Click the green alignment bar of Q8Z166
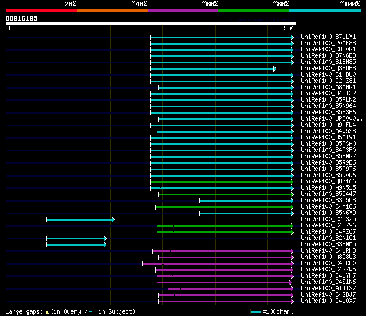366x316 pixels. [x=222, y=182]
